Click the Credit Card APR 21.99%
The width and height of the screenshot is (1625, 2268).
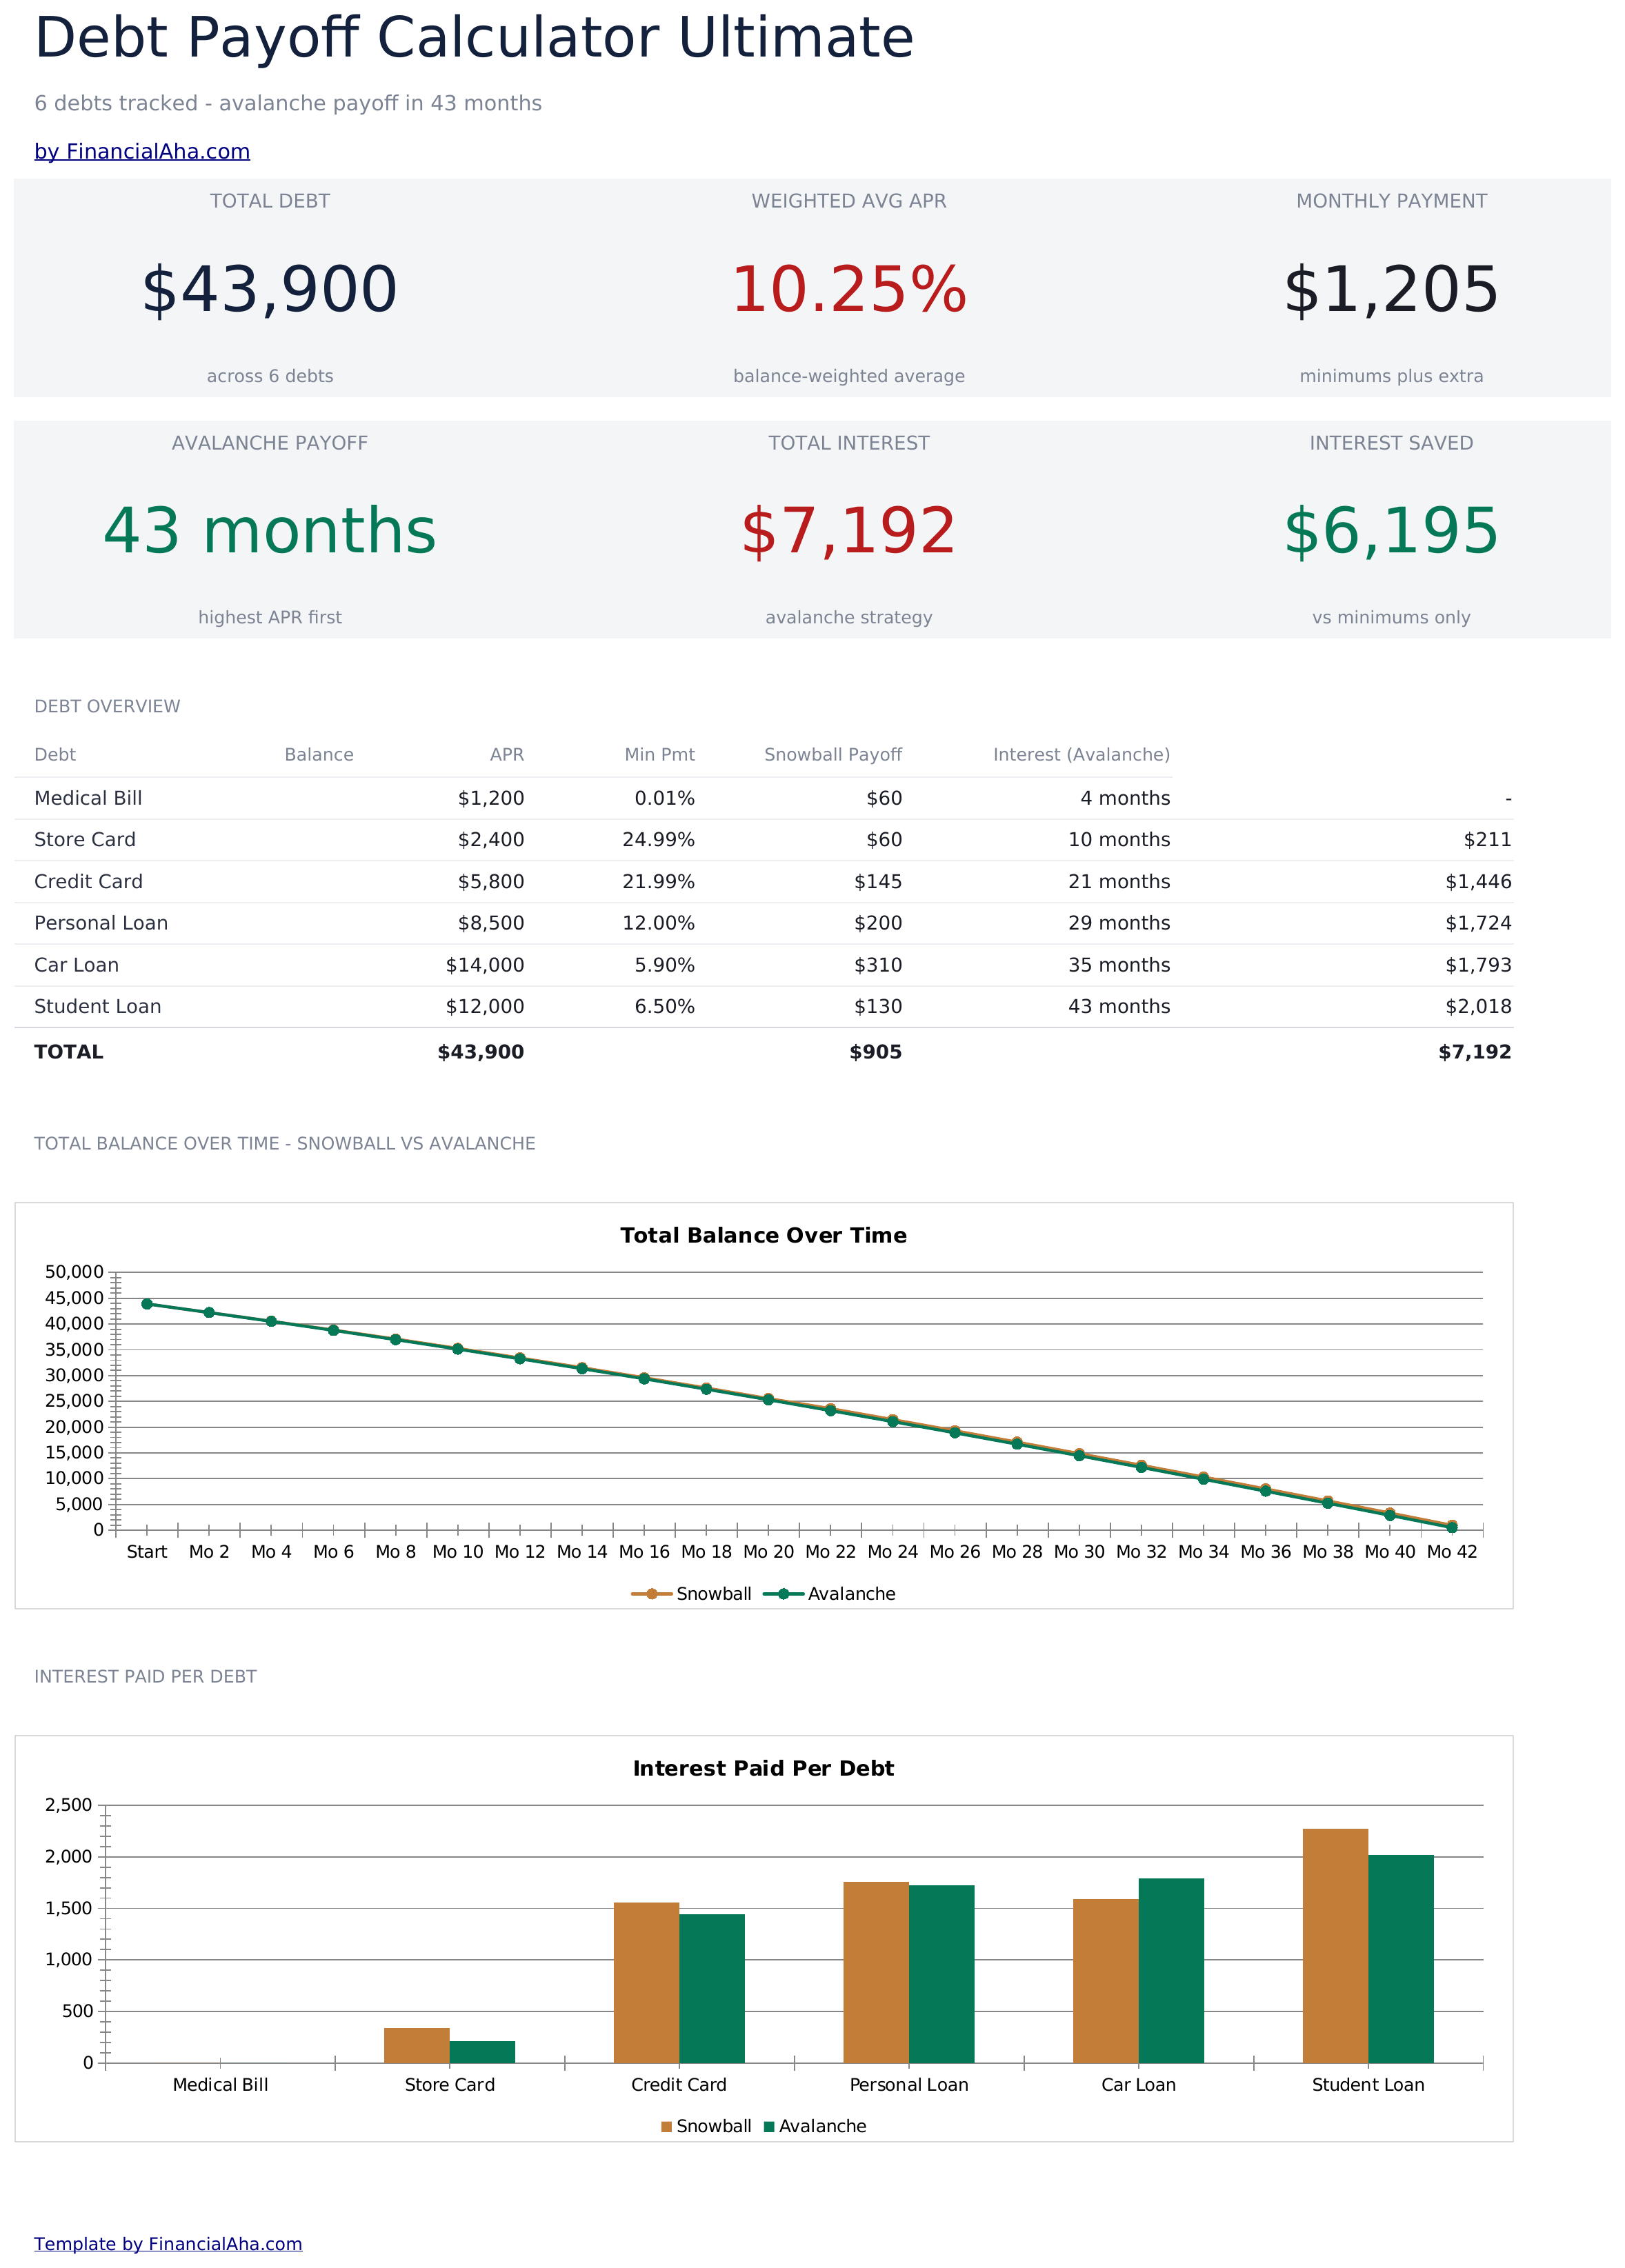658,881
